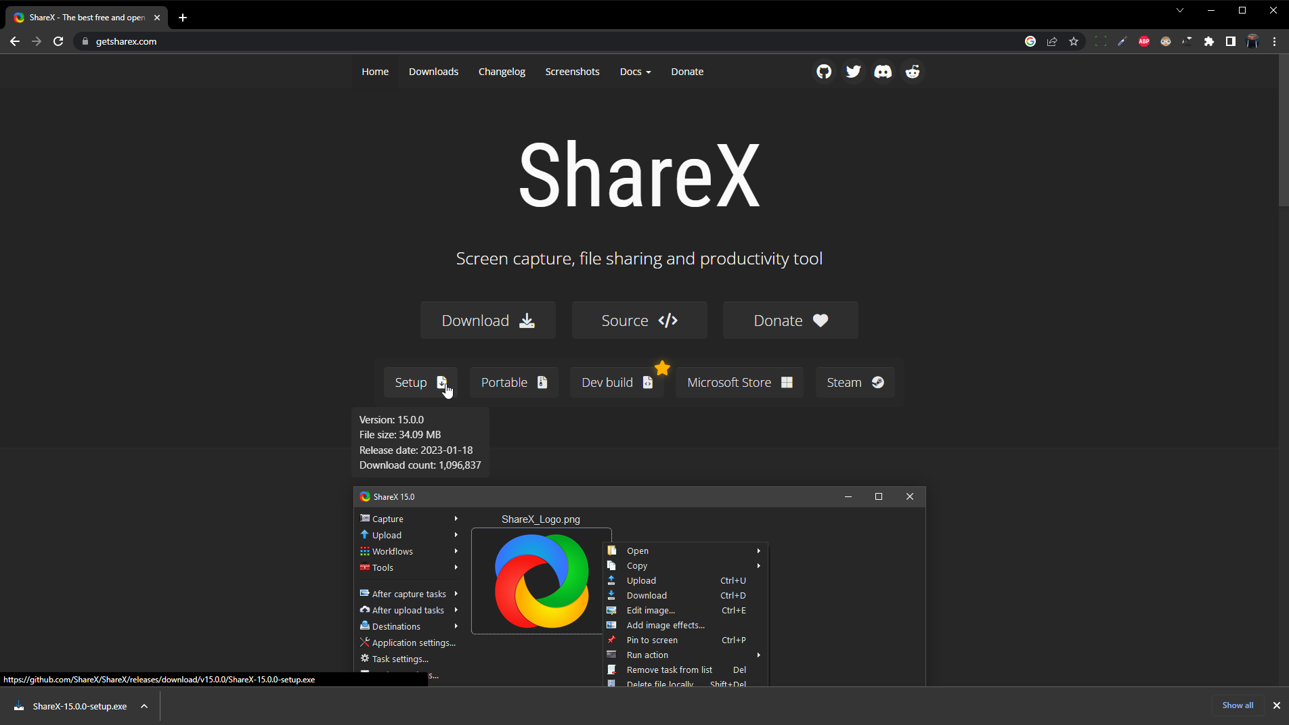Select the ShareX_Logo.png thumbnail

[541, 581]
